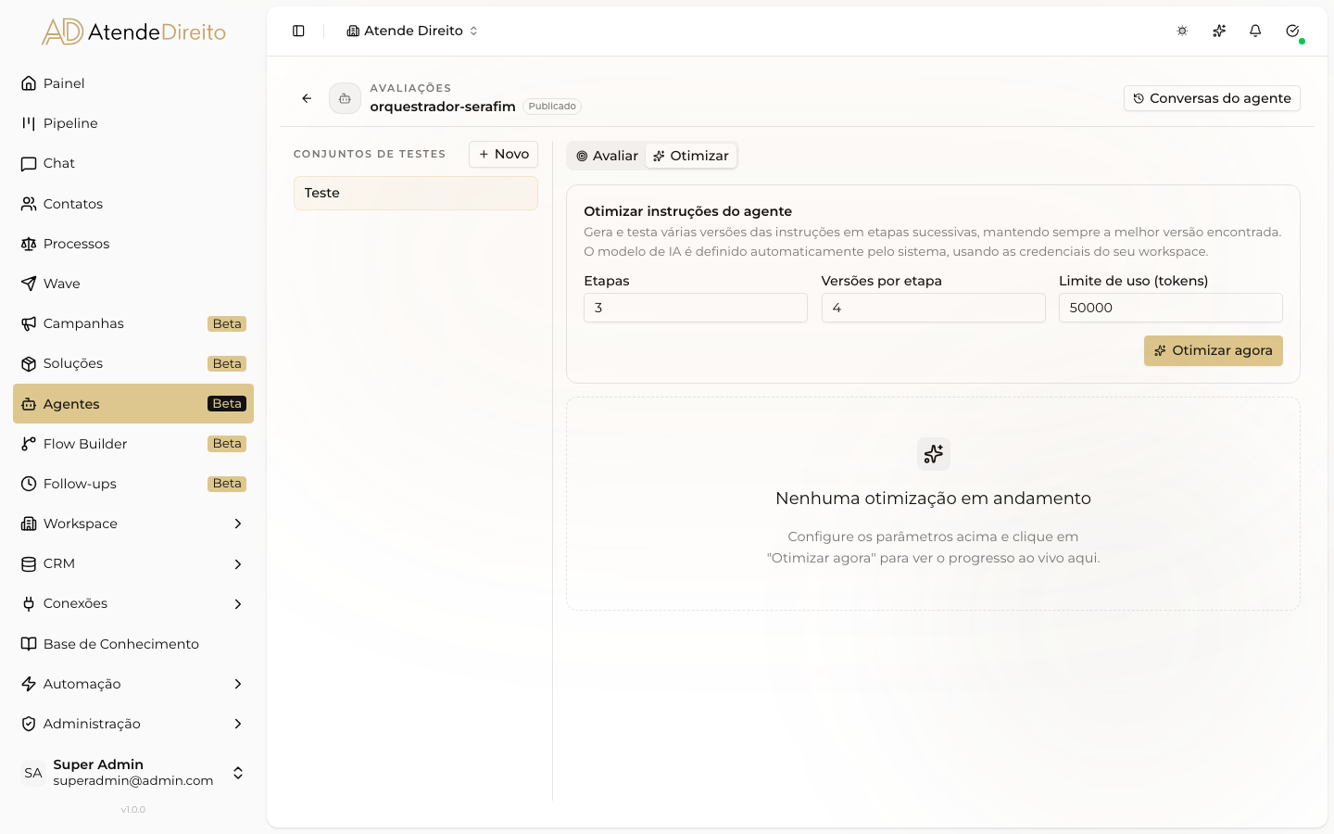Select the Teste test set
Screen dimensions: 1334x834
click(416, 193)
